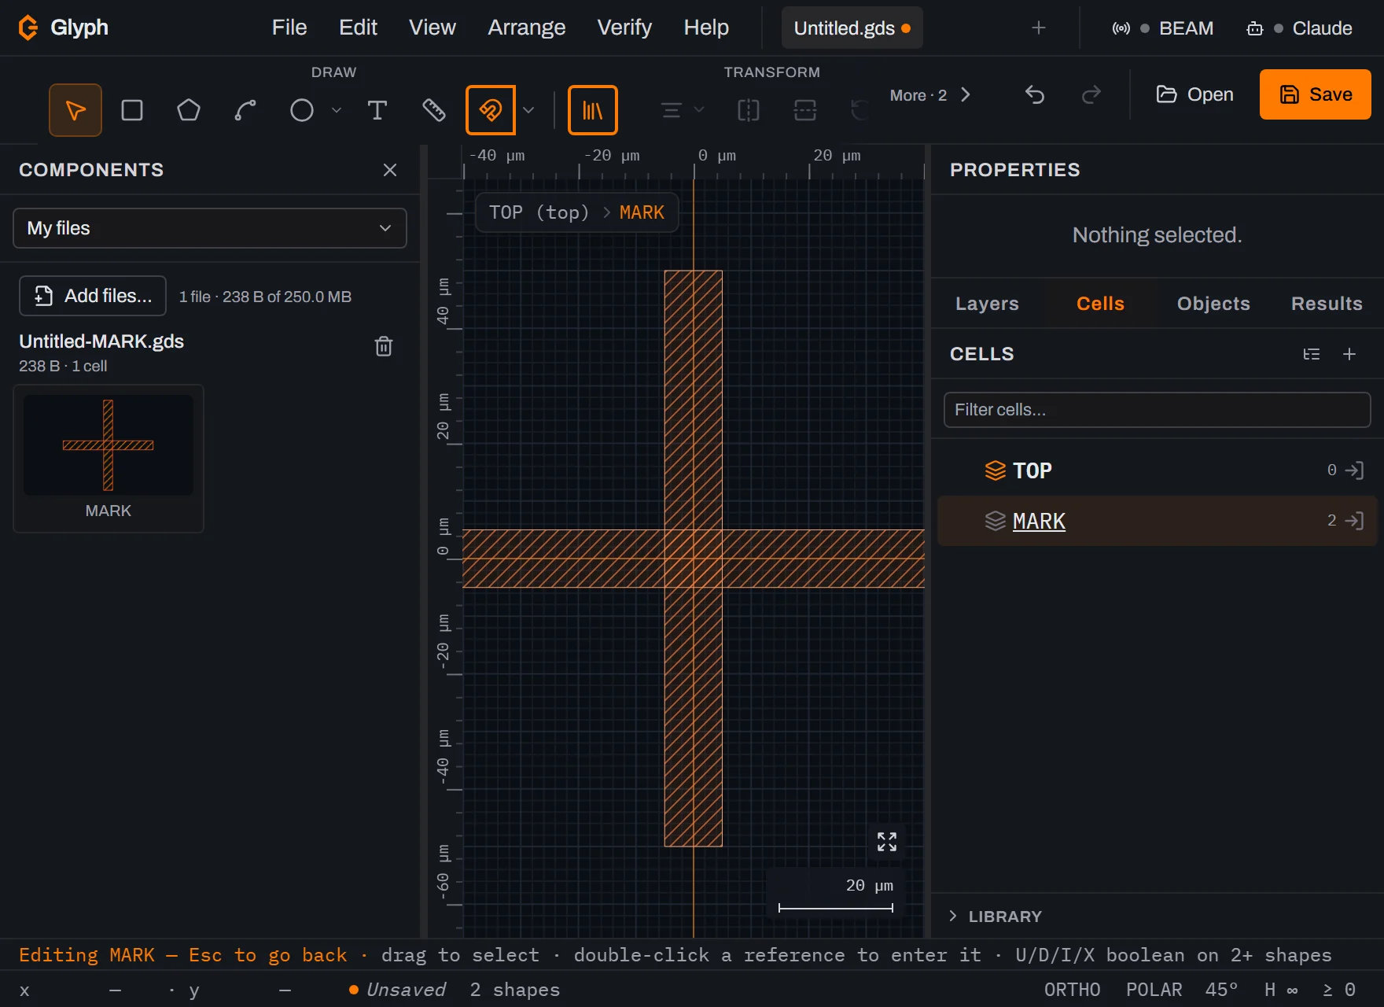Click the BEAM connection indicator
Image resolution: width=1384 pixels, height=1007 pixels.
click(x=1163, y=28)
